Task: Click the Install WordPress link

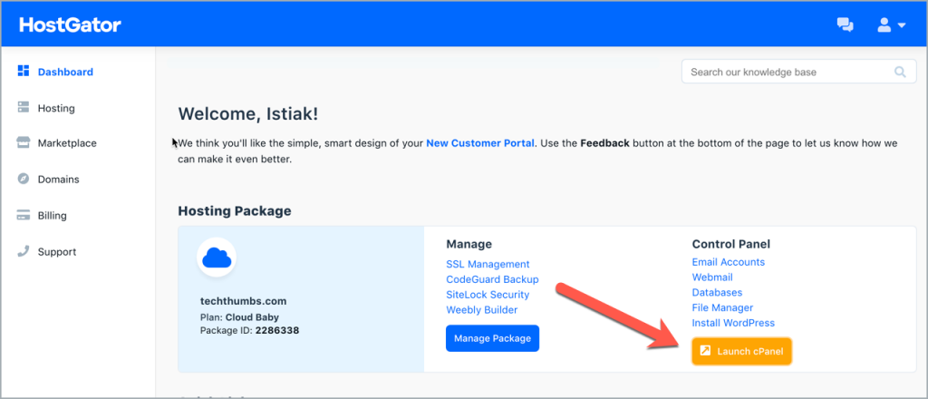Action: (733, 323)
